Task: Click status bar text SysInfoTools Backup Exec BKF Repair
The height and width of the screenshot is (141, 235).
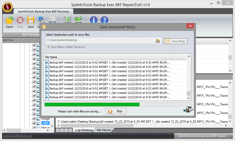Action: point(202,136)
